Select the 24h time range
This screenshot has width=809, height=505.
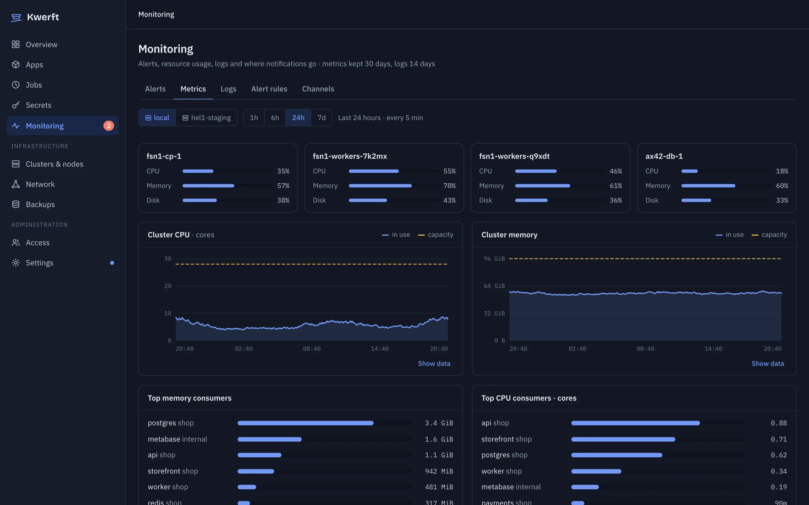tap(298, 118)
